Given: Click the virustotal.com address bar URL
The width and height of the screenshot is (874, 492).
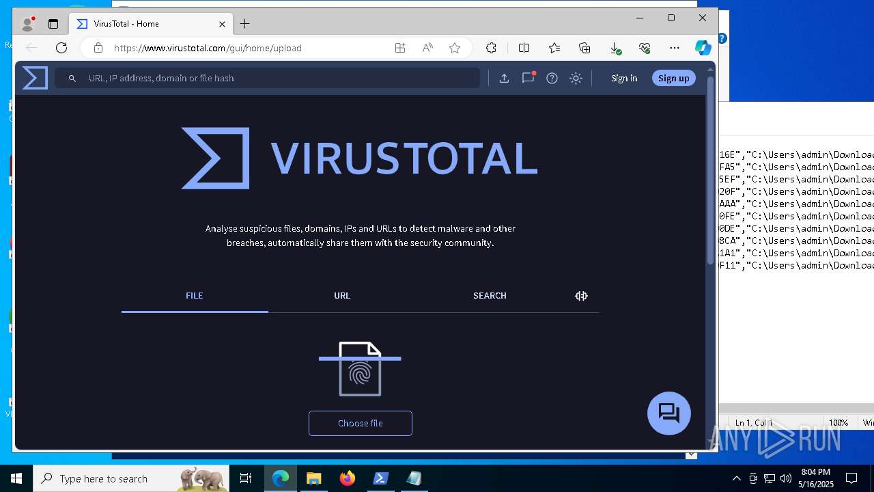Looking at the screenshot, I should pyautogui.click(x=208, y=48).
